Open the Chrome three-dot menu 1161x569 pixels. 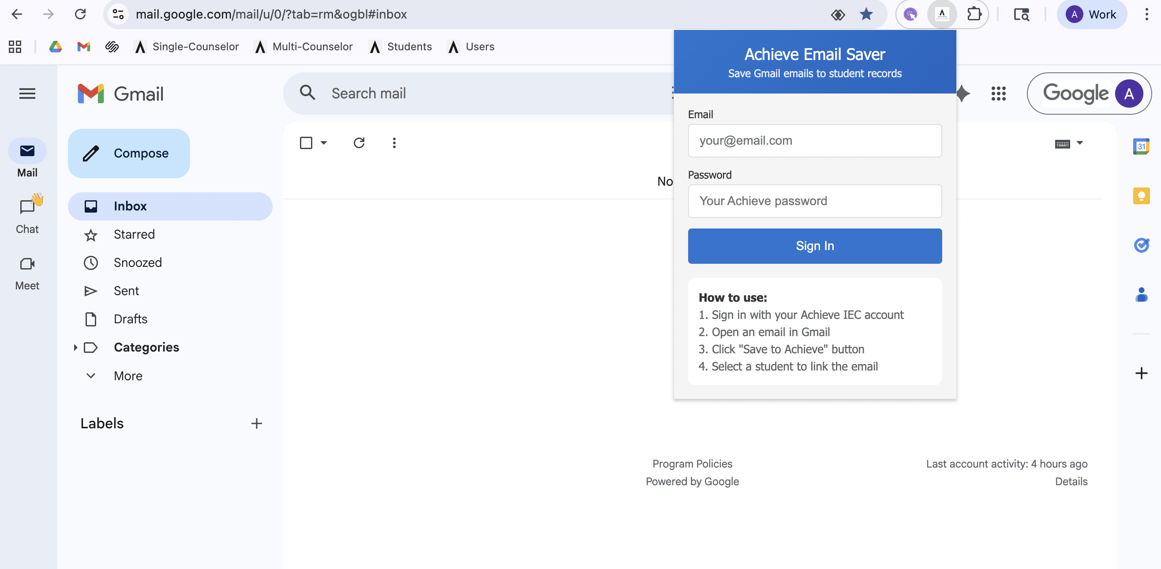1146,15
